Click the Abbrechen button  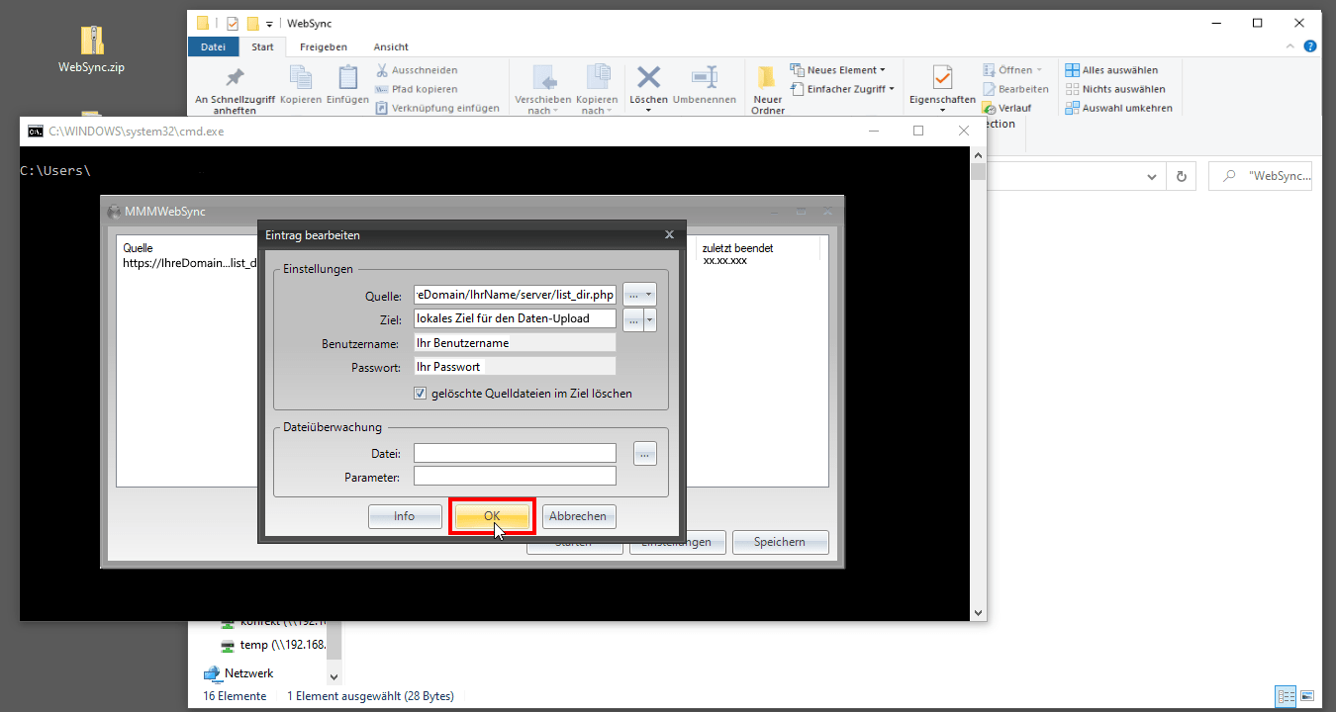point(578,516)
